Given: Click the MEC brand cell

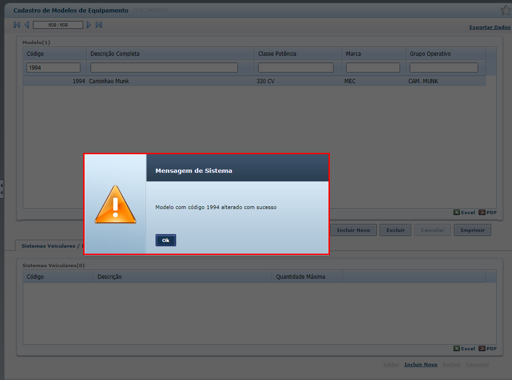Looking at the screenshot, I should click(350, 81).
